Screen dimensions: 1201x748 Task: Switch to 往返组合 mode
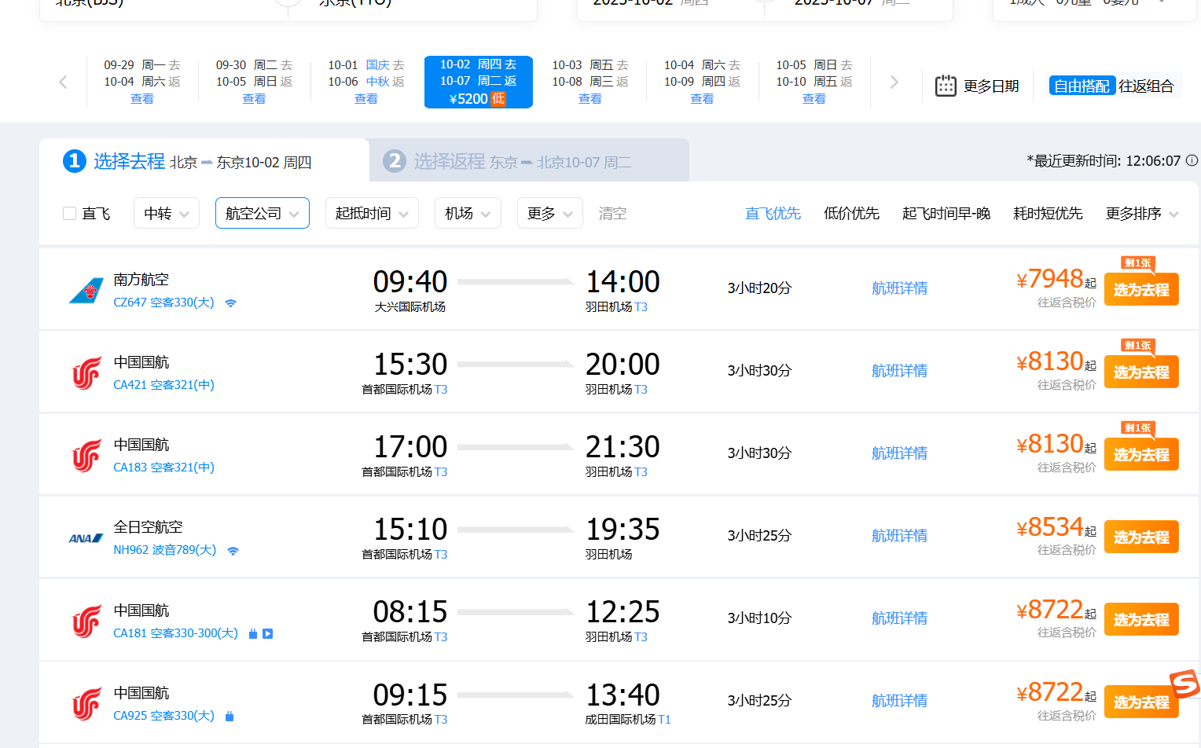click(x=1145, y=86)
